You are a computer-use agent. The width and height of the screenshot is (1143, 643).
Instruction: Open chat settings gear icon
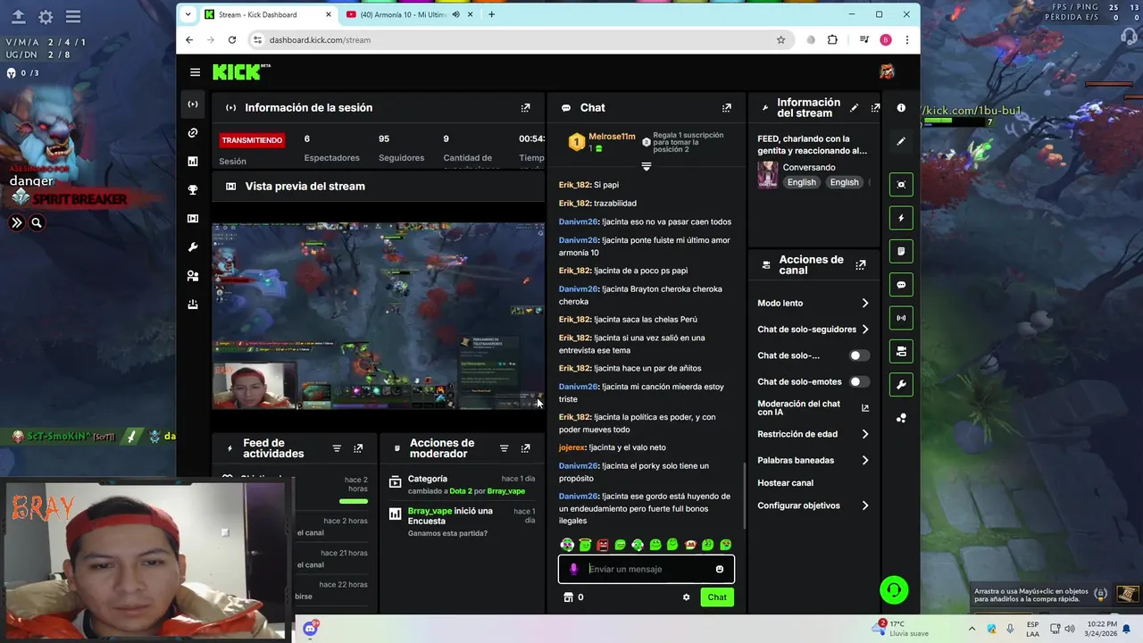[x=686, y=597]
